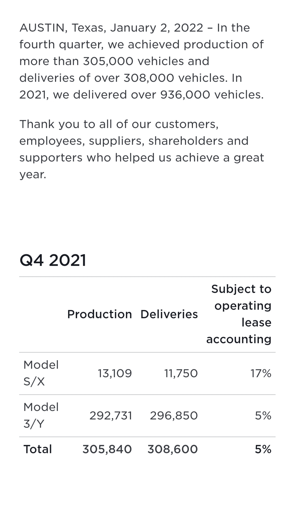Click the Thank you paragraph
287x509 pixels.
[141, 149]
